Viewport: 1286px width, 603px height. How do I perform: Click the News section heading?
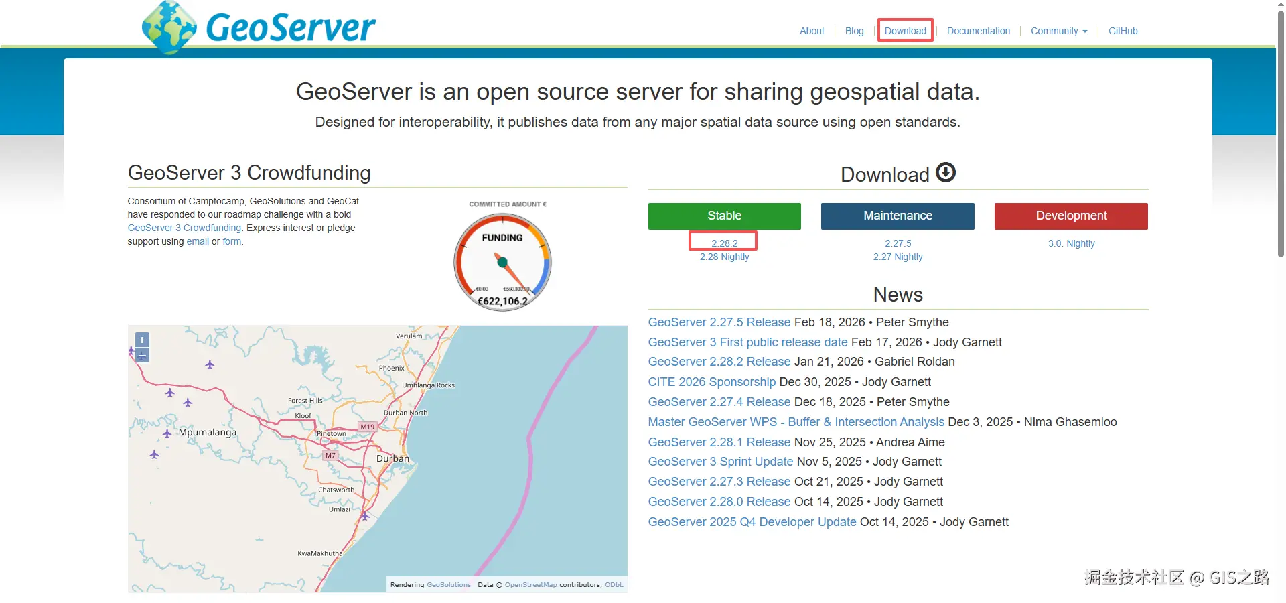tap(898, 295)
